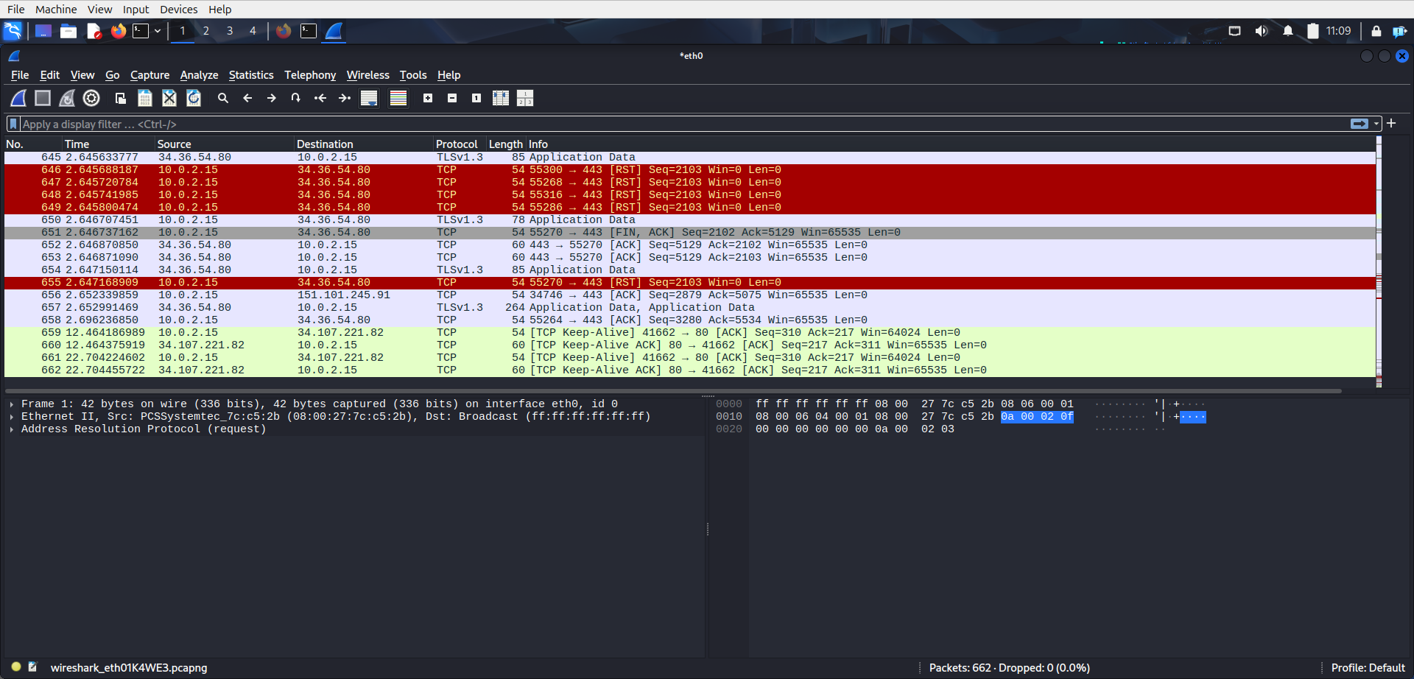Screen dimensions: 1414x679
Task: Toggle packet coloring rules
Action: tap(398, 98)
